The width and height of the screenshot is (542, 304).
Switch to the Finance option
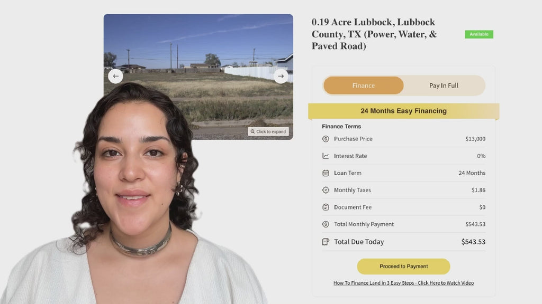(363, 85)
